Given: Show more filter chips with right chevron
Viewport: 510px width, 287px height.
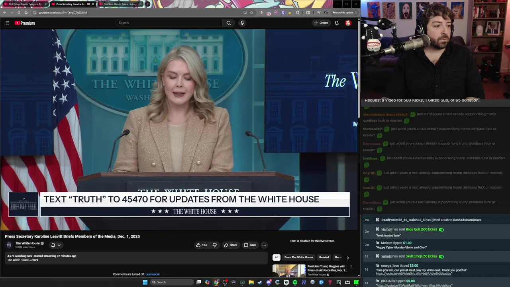Looking at the screenshot, I should click(x=347, y=258).
